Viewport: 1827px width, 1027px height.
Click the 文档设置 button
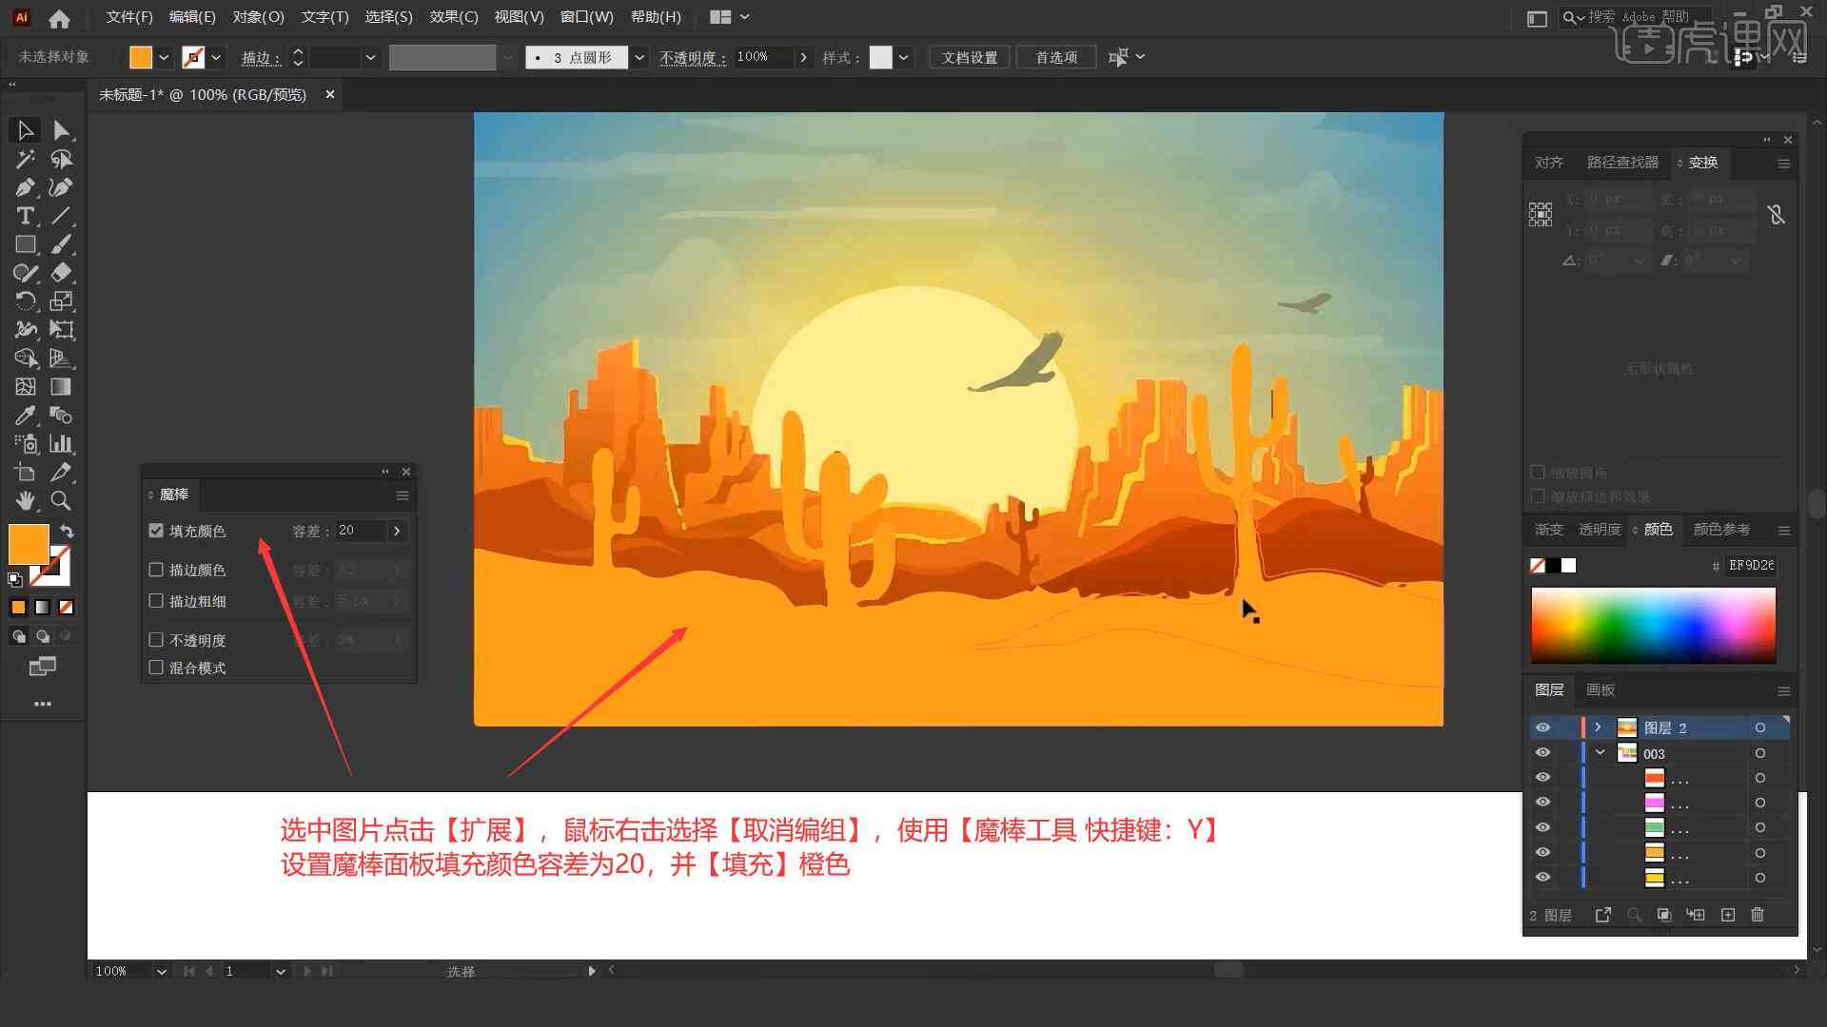[x=977, y=56]
